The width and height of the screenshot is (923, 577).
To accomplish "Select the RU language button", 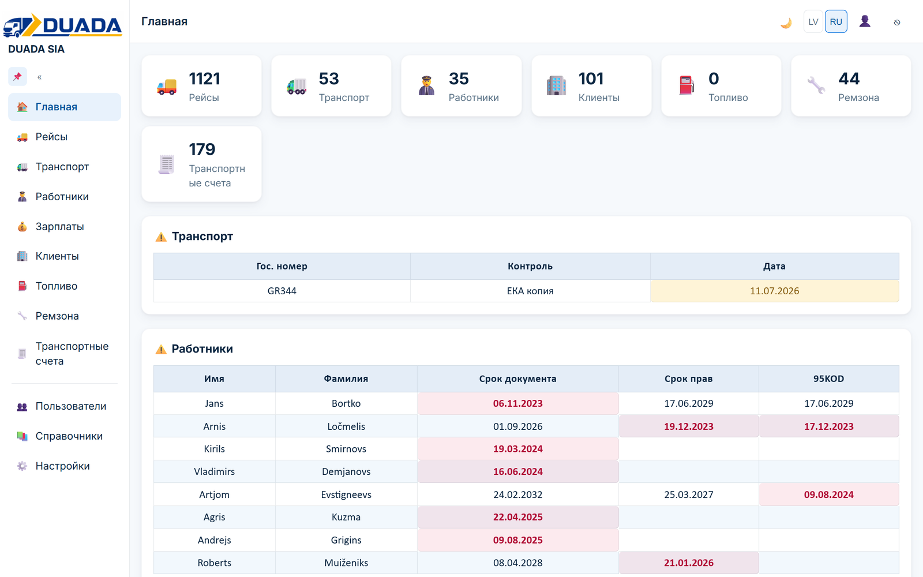I will pos(836,22).
